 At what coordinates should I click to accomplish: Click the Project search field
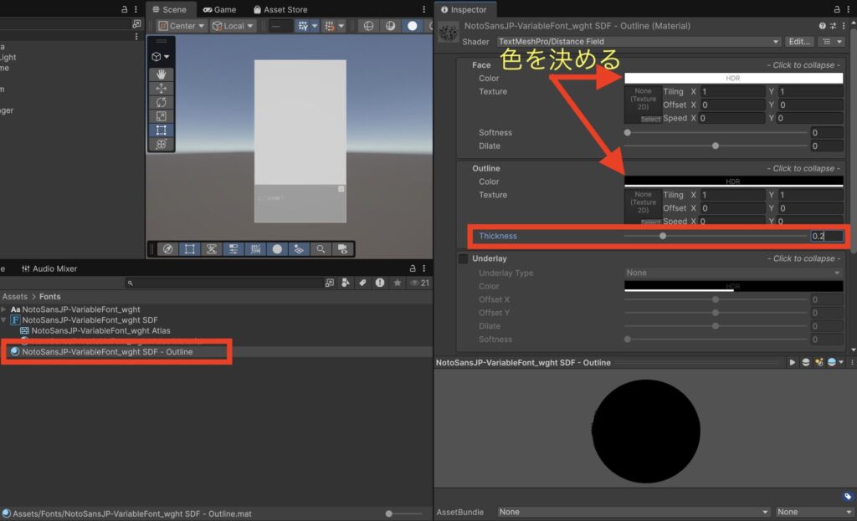pyautogui.click(x=224, y=283)
